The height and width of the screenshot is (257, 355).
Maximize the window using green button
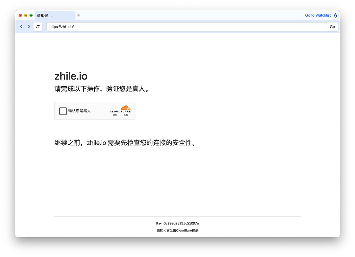tap(31, 15)
